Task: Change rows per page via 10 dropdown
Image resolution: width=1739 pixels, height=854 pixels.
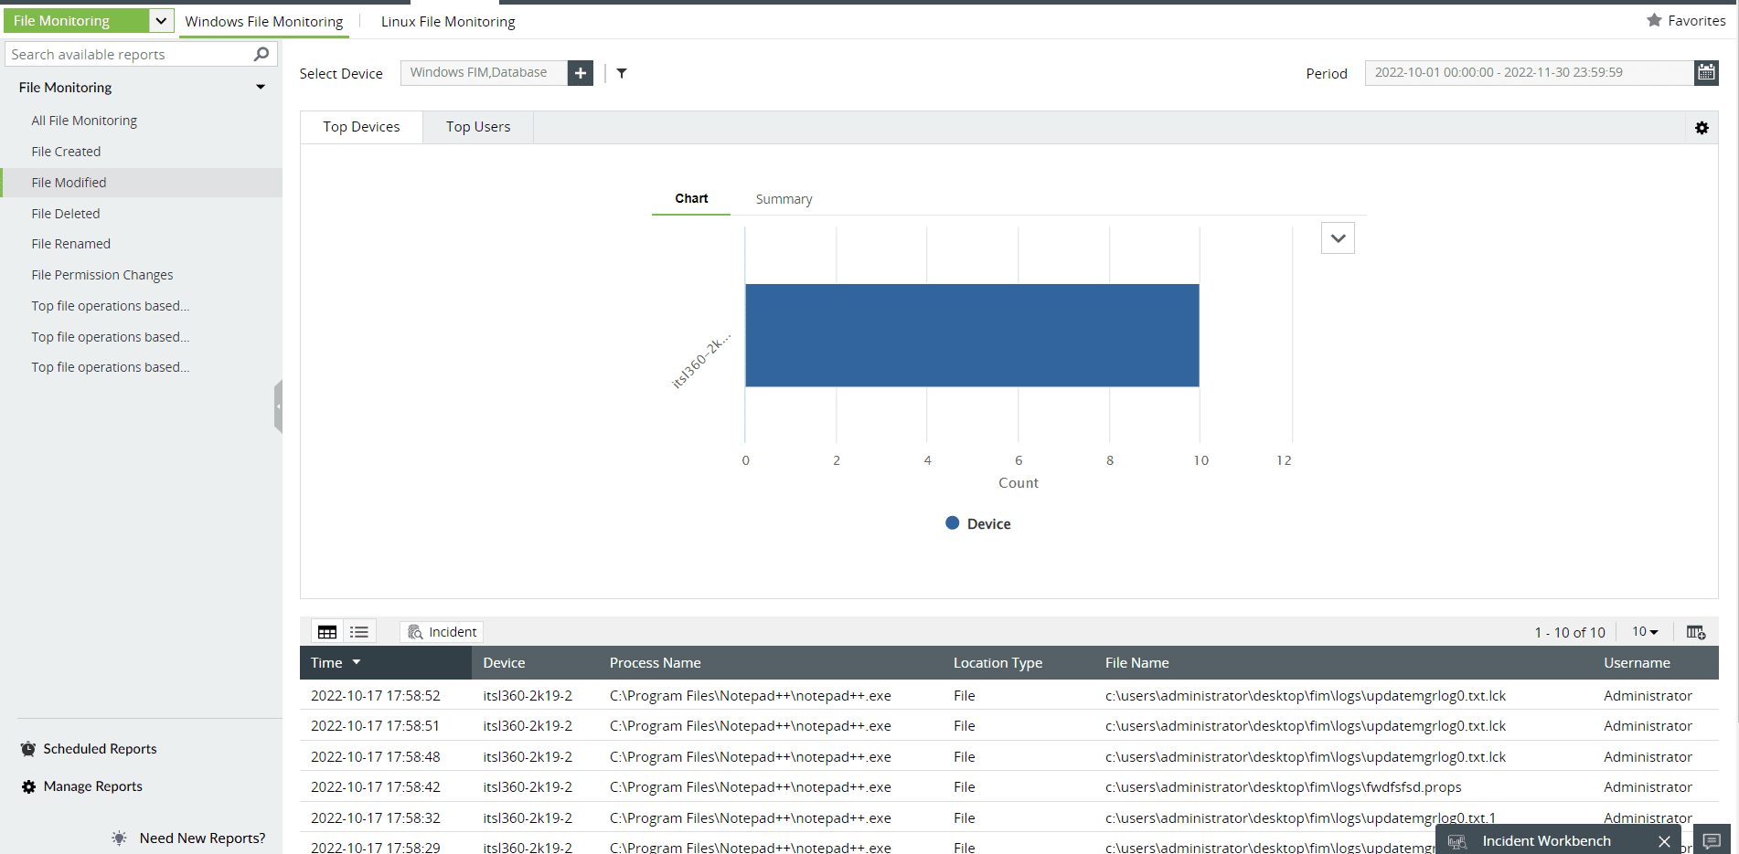Action: coord(1644,631)
